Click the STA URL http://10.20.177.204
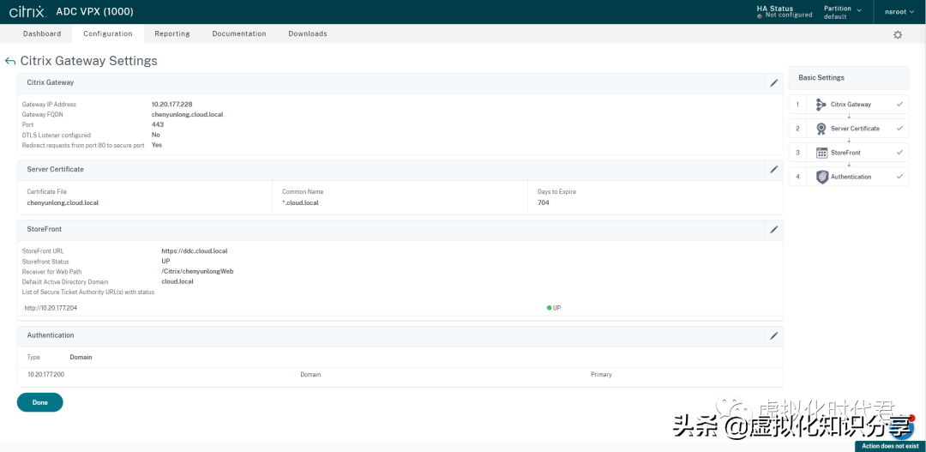 click(51, 308)
